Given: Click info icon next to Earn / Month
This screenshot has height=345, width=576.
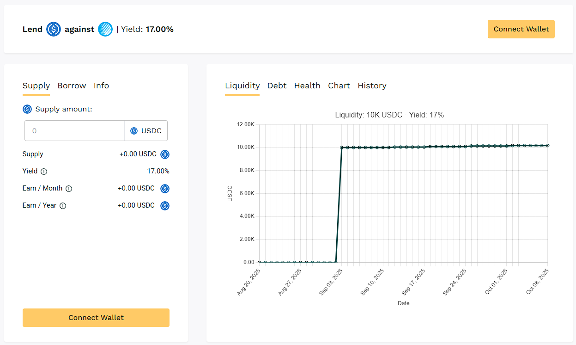Looking at the screenshot, I should pos(69,189).
